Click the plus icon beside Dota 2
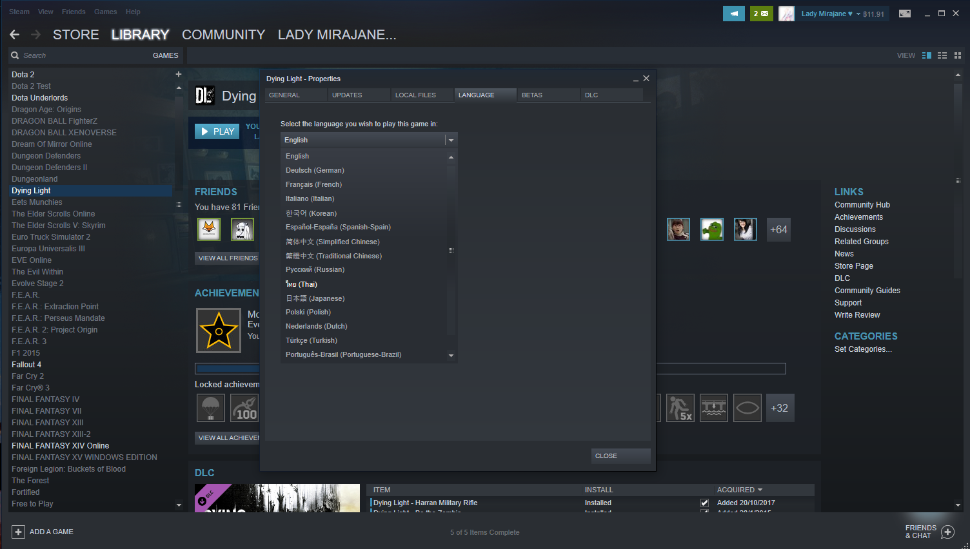 tap(179, 74)
